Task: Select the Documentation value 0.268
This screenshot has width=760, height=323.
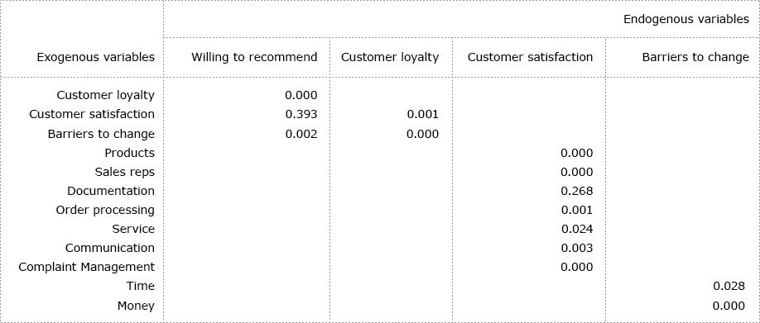Action: 576,191
